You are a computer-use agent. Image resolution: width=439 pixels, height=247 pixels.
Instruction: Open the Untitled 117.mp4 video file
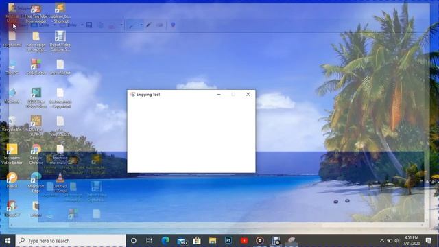pyautogui.click(x=60, y=183)
